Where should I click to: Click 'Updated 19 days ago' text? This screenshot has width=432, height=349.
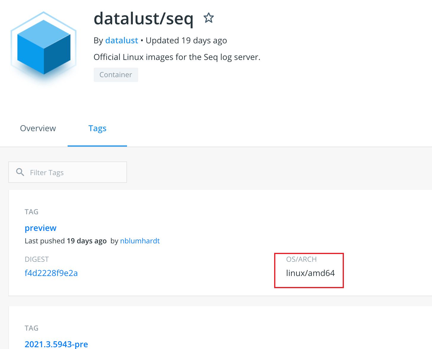[x=186, y=40]
